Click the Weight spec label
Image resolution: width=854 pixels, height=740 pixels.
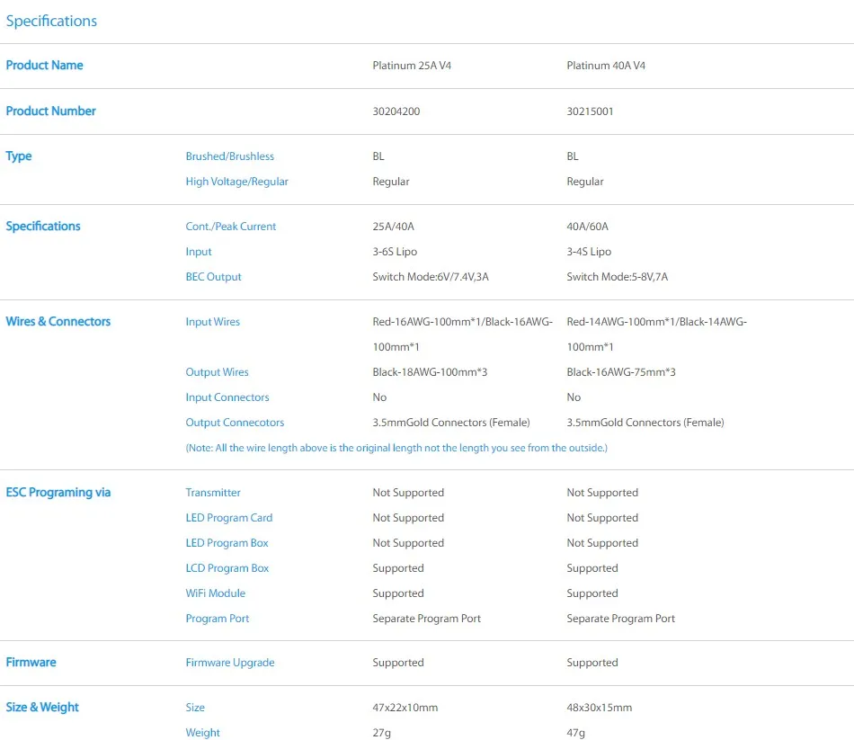[x=202, y=733]
